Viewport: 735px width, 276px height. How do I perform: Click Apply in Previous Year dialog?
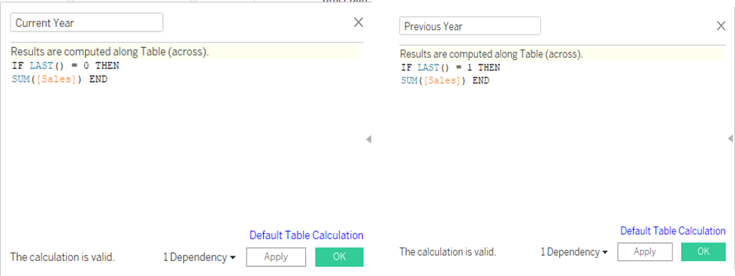click(x=645, y=252)
